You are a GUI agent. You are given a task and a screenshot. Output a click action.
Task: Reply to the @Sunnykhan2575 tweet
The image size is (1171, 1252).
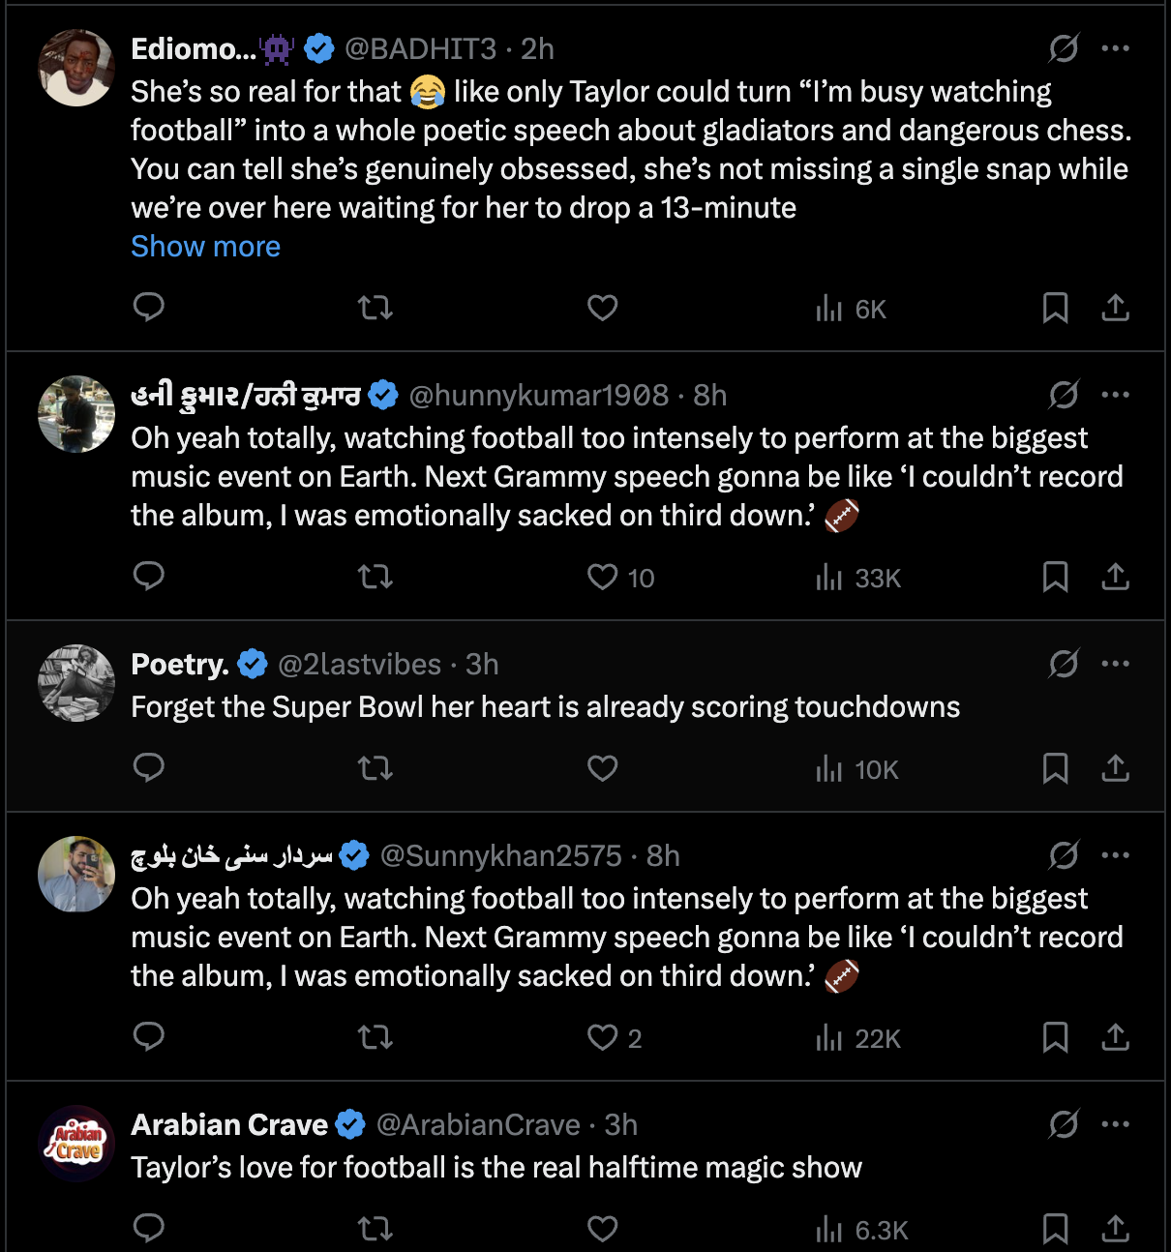click(x=148, y=1037)
